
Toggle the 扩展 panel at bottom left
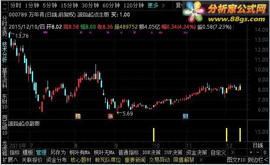10,160
